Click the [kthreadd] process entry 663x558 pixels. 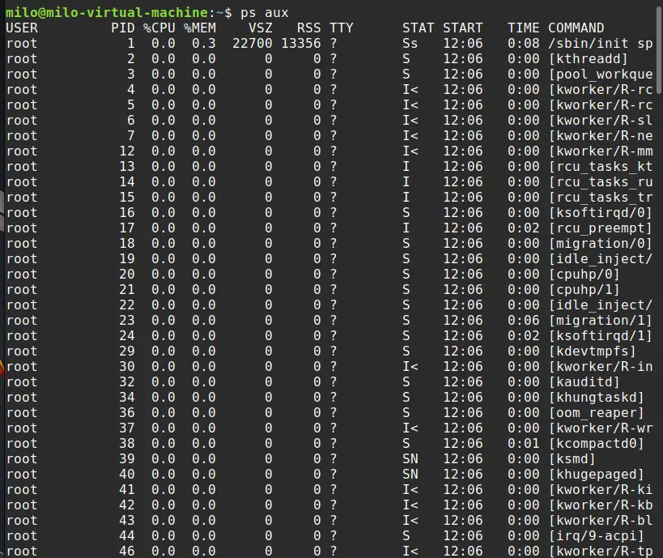pyautogui.click(x=588, y=58)
